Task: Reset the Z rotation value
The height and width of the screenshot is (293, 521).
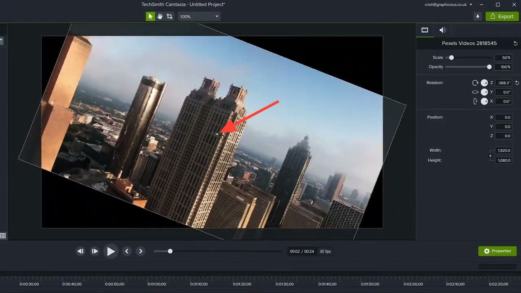Action: (x=517, y=83)
